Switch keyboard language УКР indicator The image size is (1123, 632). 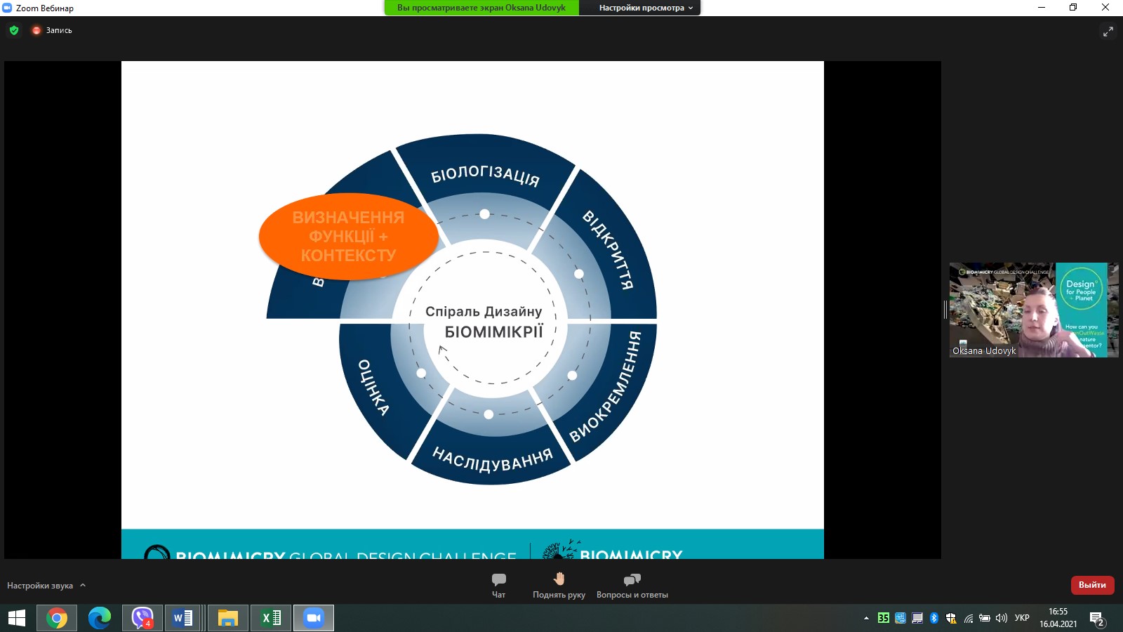point(1022,618)
